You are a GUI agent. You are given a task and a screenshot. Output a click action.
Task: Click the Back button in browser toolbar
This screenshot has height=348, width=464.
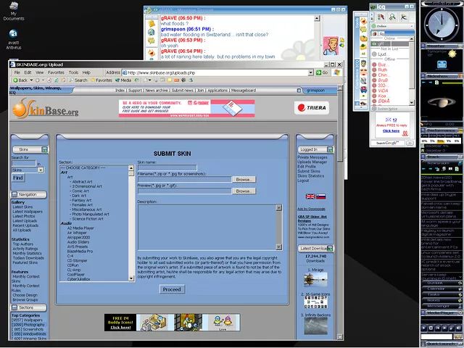point(20,80)
